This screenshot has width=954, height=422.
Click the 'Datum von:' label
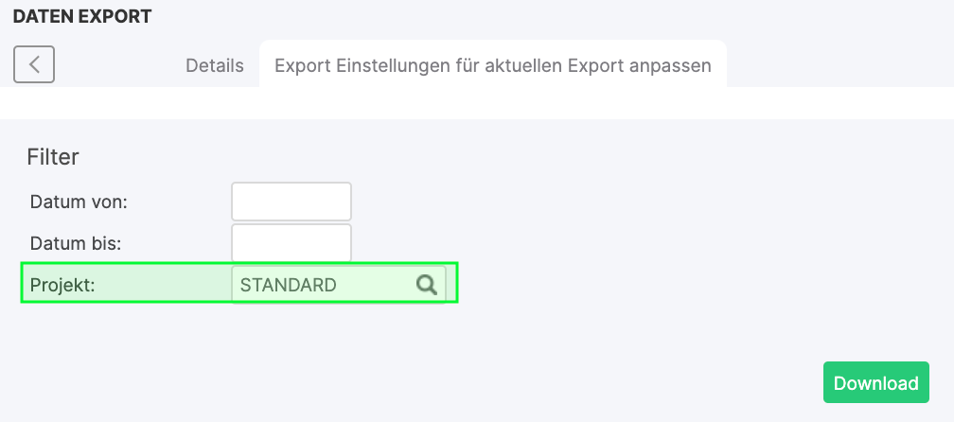click(x=79, y=202)
